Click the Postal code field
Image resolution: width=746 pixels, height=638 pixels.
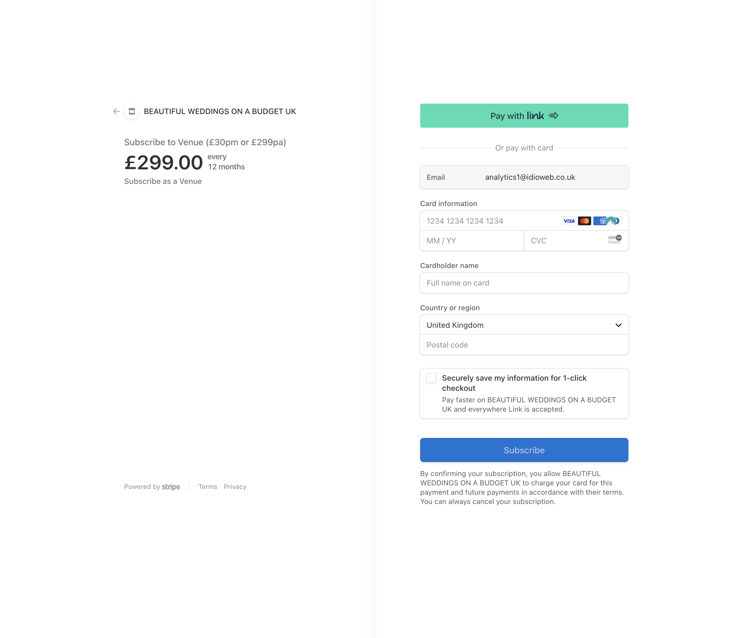point(524,345)
